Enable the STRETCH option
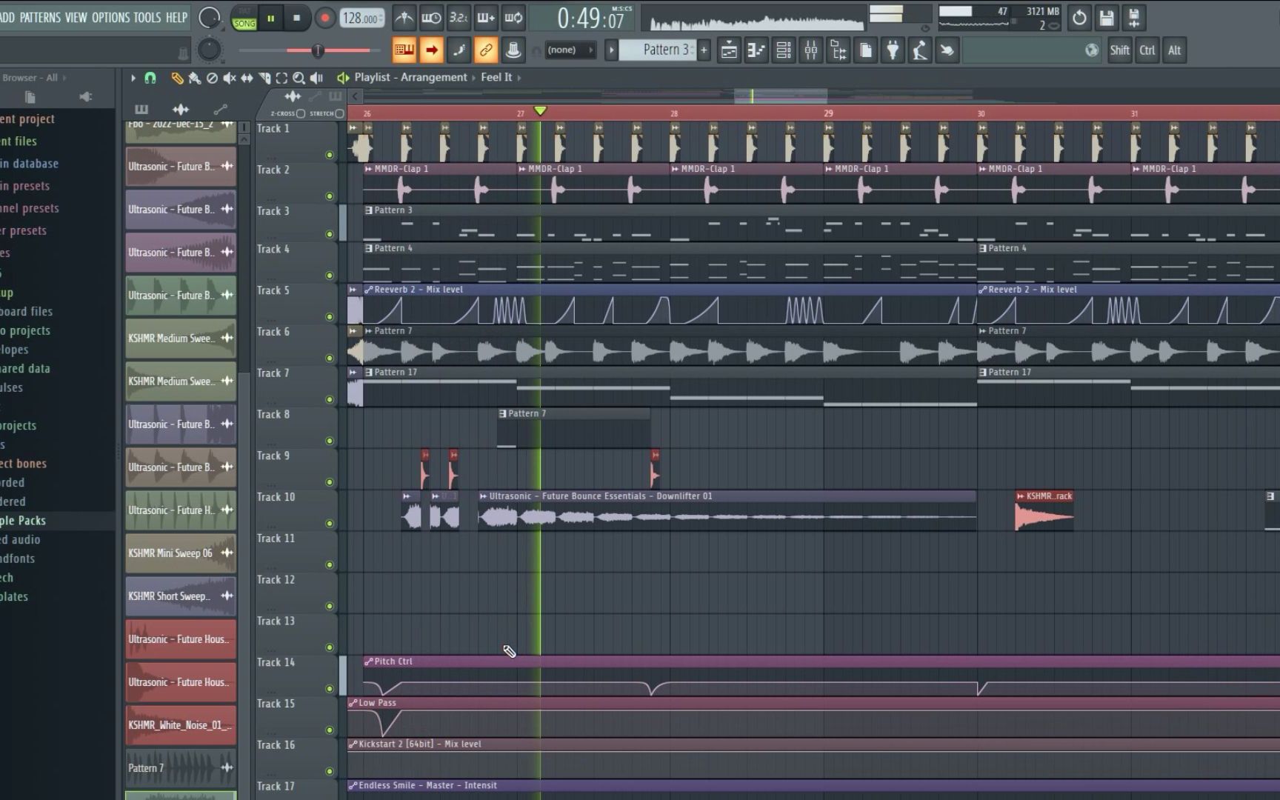 [x=339, y=113]
